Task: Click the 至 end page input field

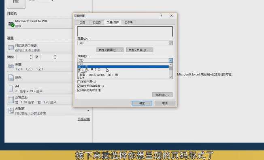Action: point(47,57)
